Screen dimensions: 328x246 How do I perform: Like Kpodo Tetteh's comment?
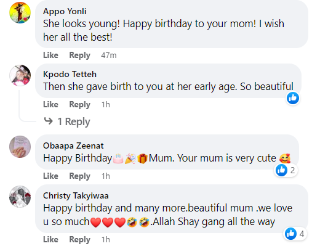(50, 104)
